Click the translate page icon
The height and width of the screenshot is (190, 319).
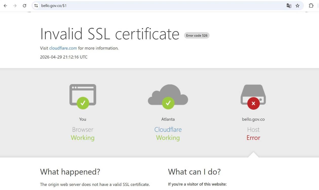pos(289,6)
